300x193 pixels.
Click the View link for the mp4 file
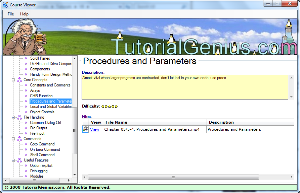94,129
